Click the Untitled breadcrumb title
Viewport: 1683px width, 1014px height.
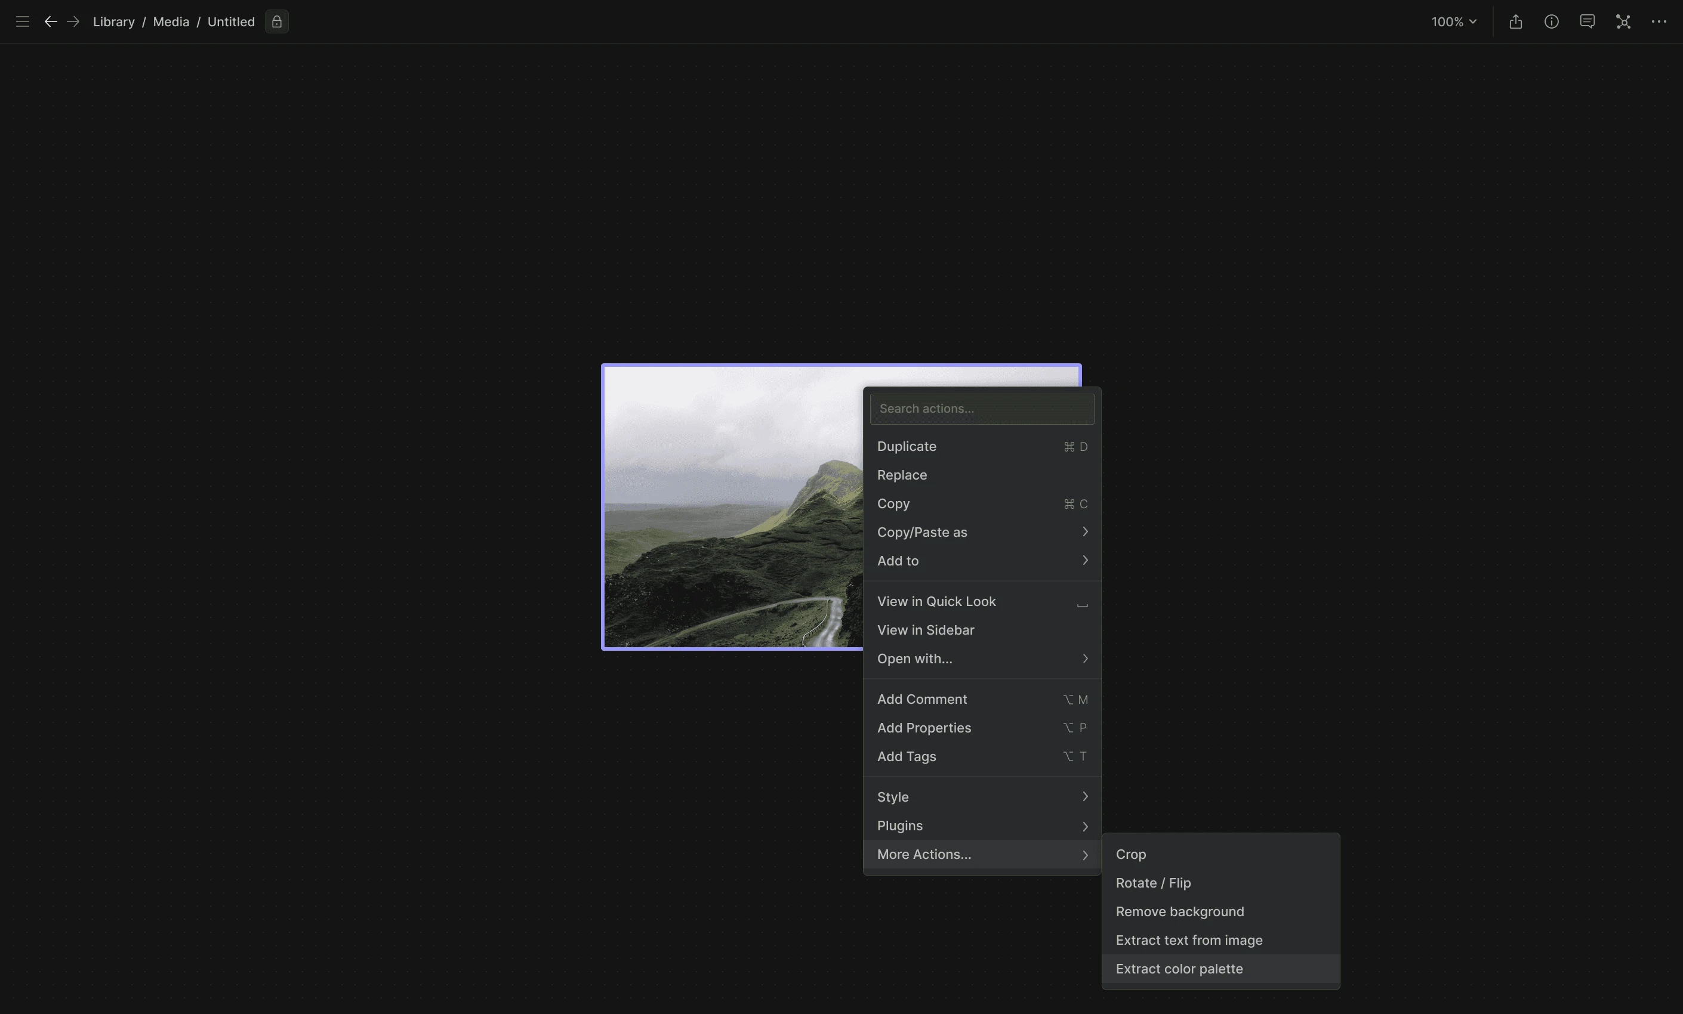point(231,22)
